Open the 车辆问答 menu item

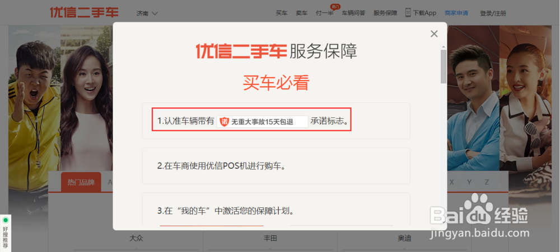[353, 13]
